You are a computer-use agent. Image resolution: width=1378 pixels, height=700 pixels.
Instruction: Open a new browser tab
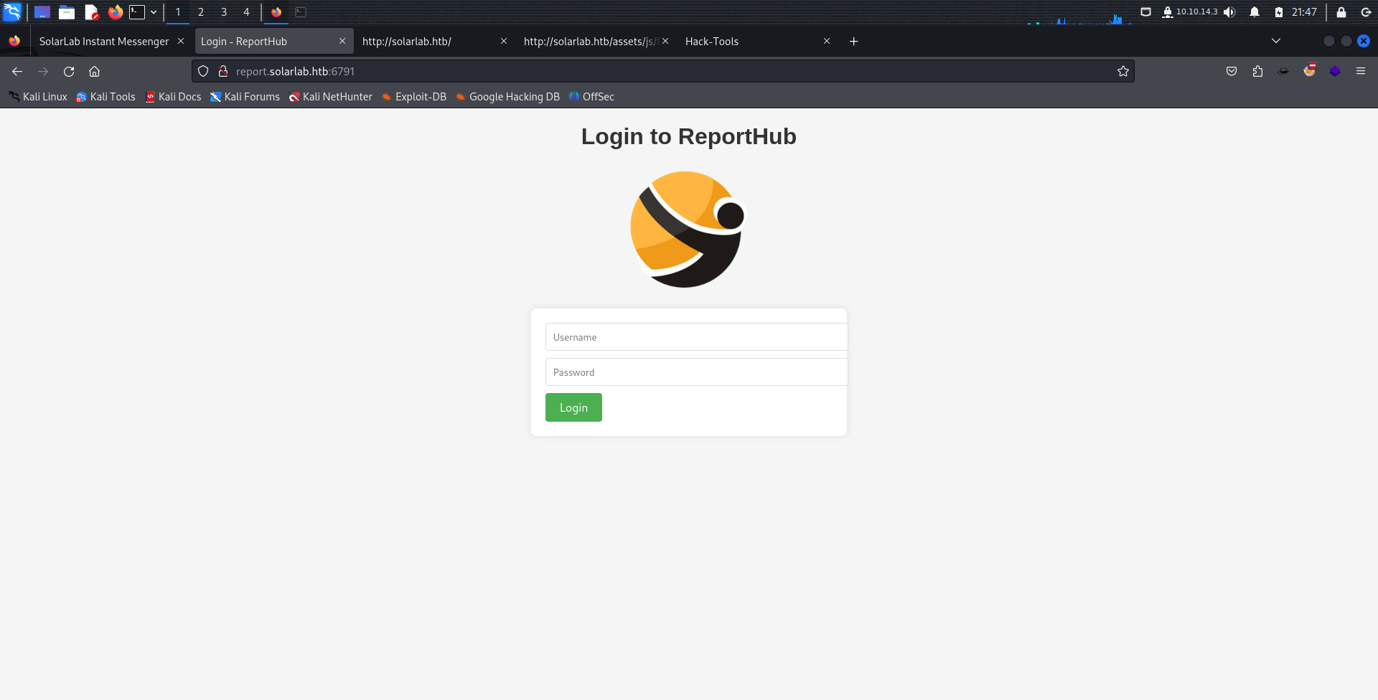click(853, 42)
